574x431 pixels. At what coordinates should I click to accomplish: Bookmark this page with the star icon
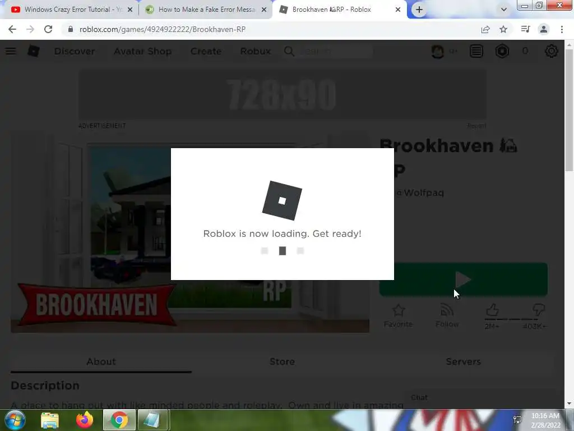[x=503, y=29]
